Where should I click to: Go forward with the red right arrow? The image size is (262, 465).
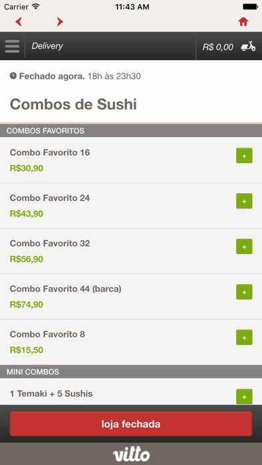[60, 21]
